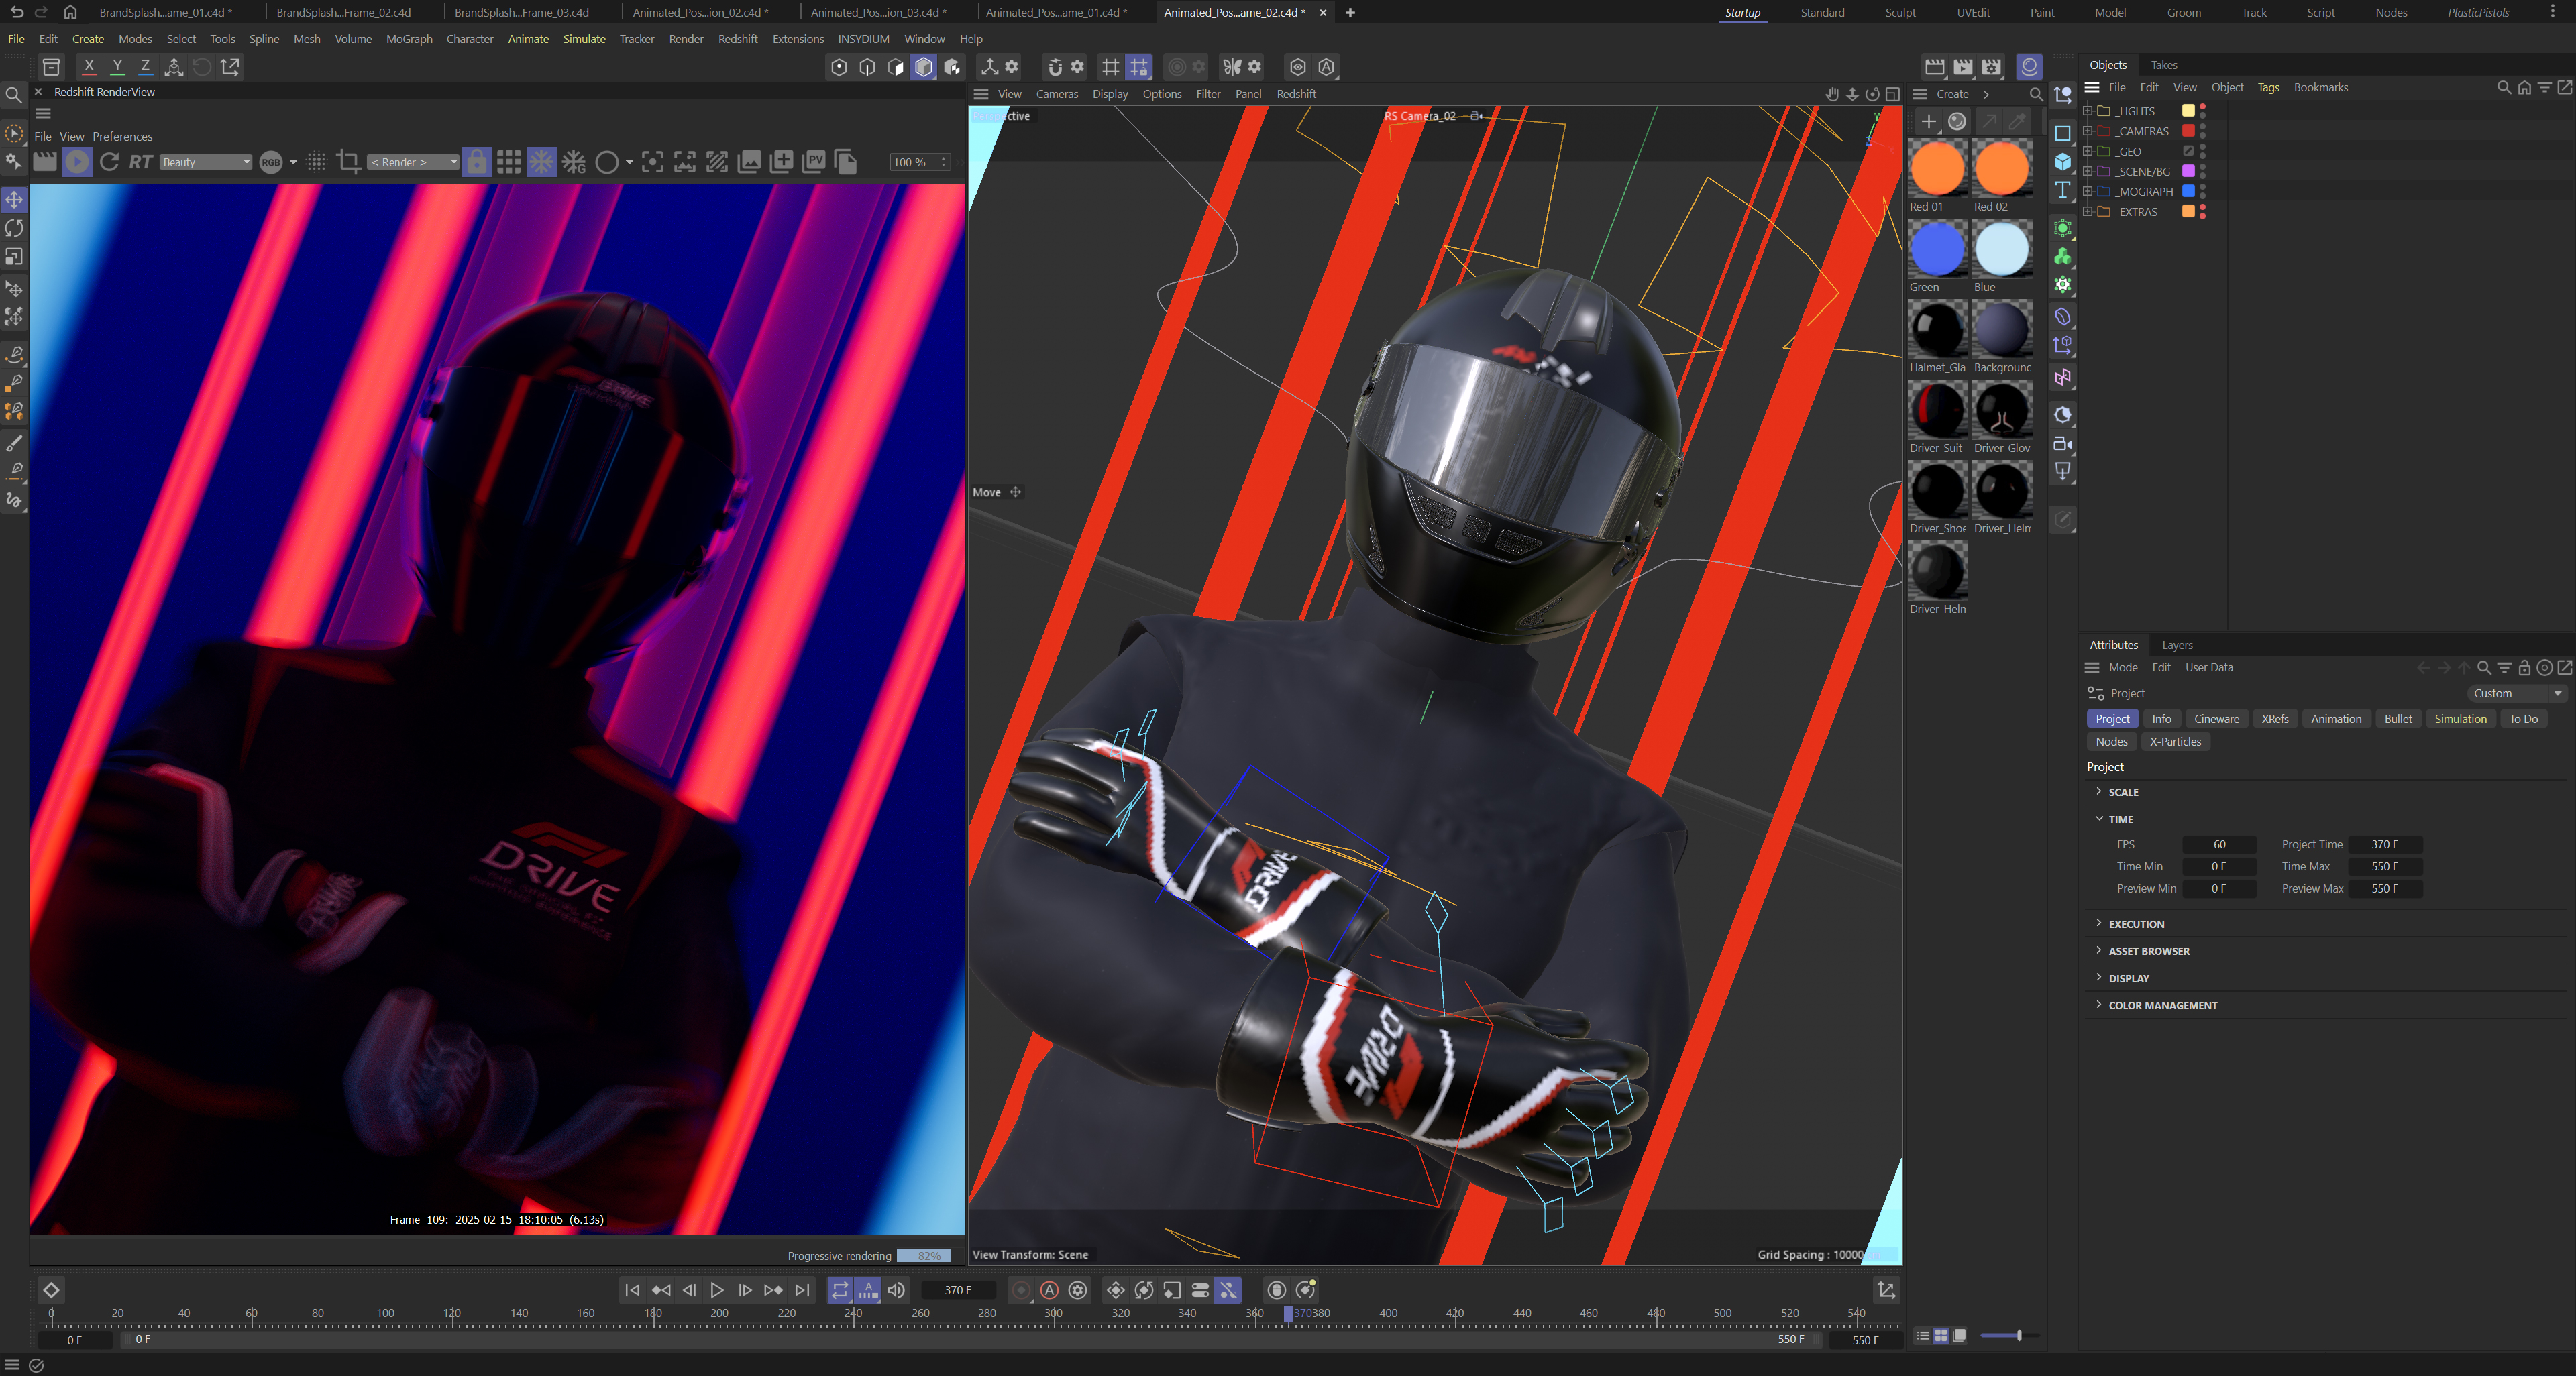
Task: Open the Simulation project settings tab
Action: coord(2459,718)
